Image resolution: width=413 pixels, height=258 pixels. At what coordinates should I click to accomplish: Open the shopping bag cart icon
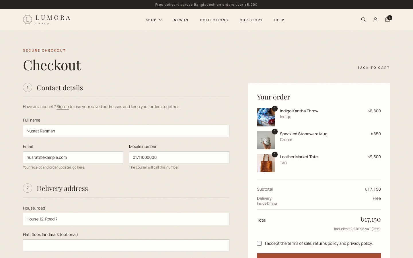click(388, 19)
